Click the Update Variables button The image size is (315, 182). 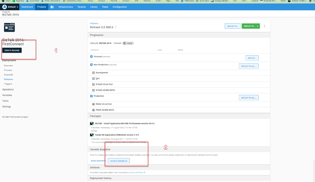pos(119,161)
